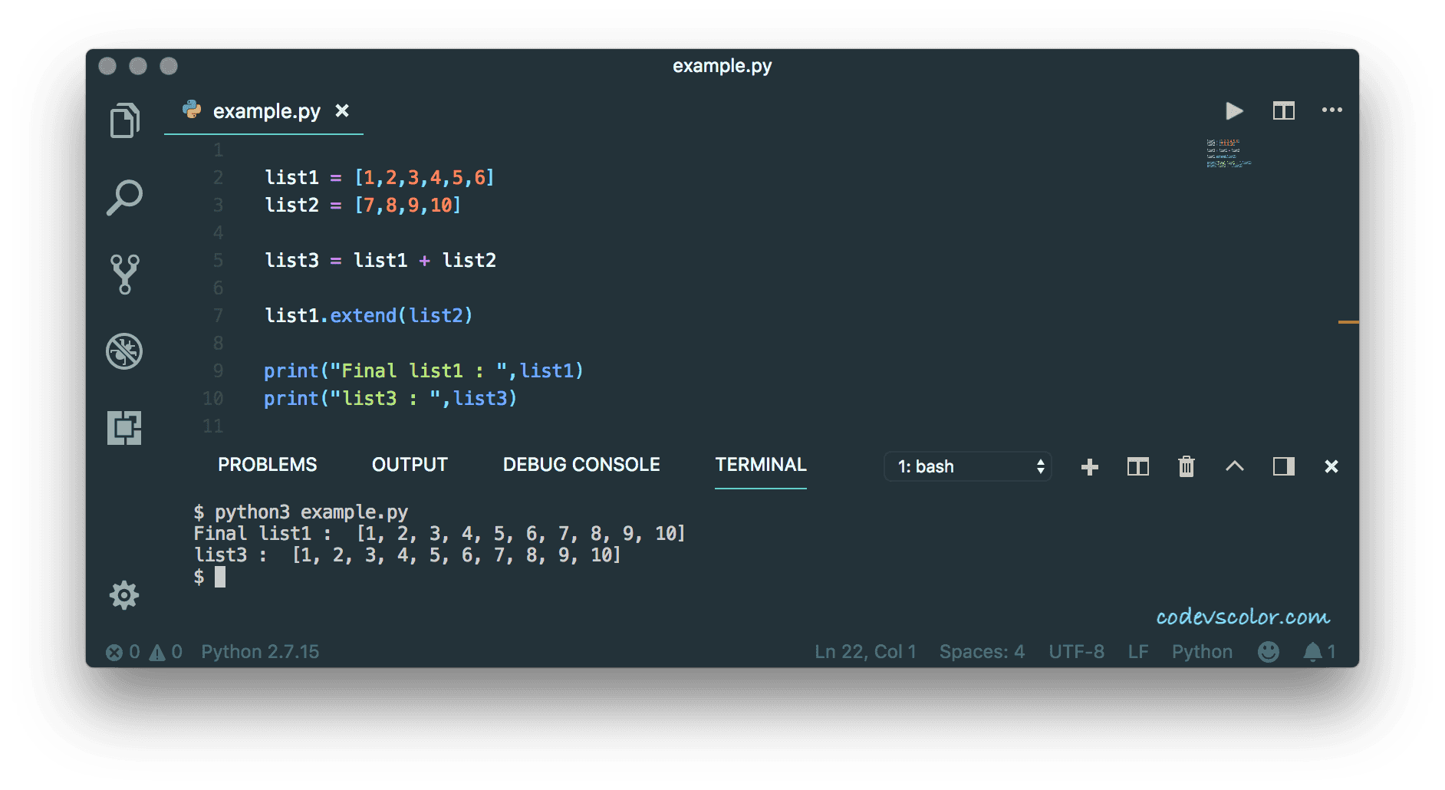Split the editor into two panes

click(x=1283, y=110)
